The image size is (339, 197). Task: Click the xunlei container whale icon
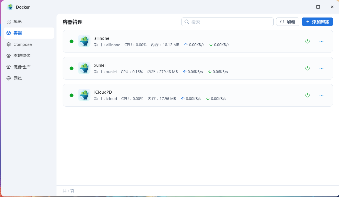(84, 68)
